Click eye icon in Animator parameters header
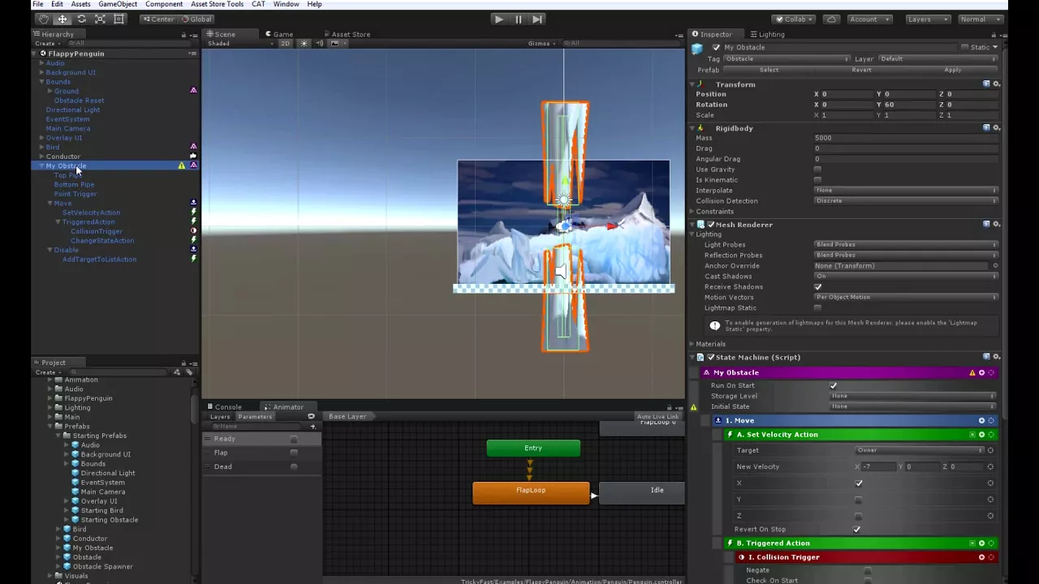This screenshot has height=584, width=1039. coord(311,416)
